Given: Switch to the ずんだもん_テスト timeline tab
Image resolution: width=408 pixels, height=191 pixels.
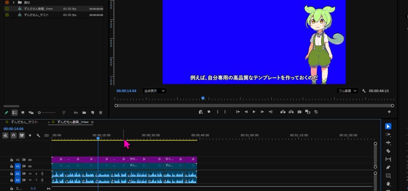Looking at the screenshot, I should tap(24, 122).
